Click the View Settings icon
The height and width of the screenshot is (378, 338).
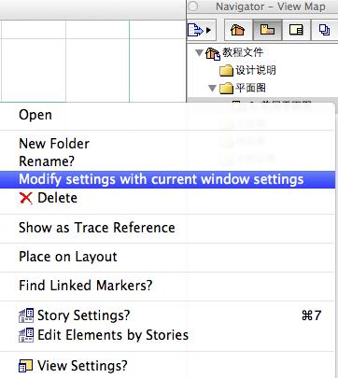click(25, 366)
